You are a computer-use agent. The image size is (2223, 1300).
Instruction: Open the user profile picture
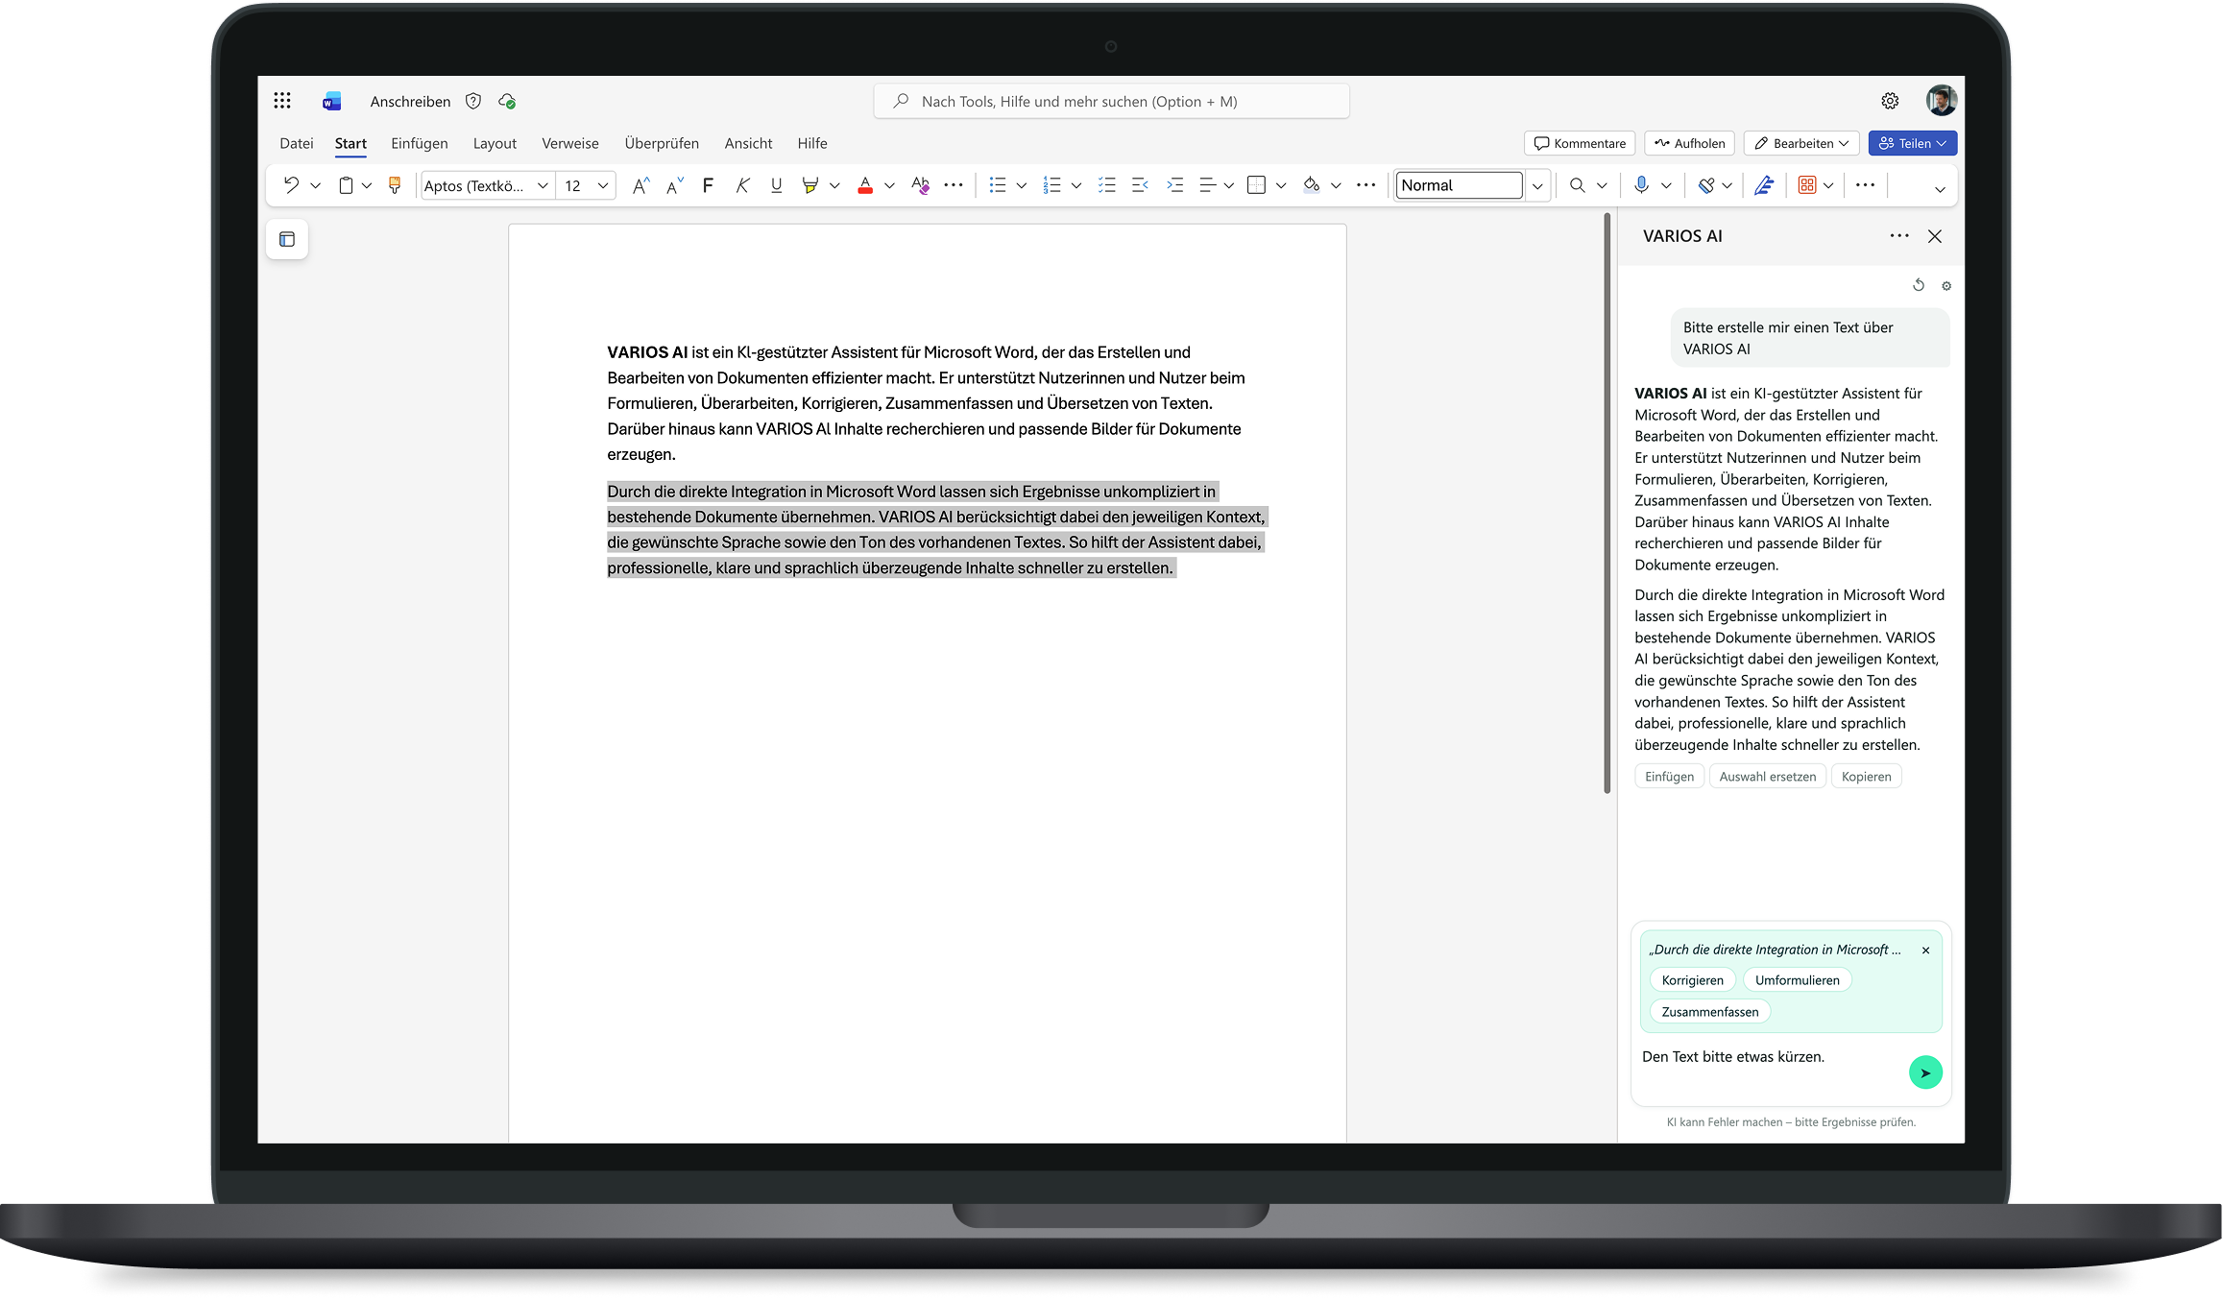click(x=1942, y=100)
